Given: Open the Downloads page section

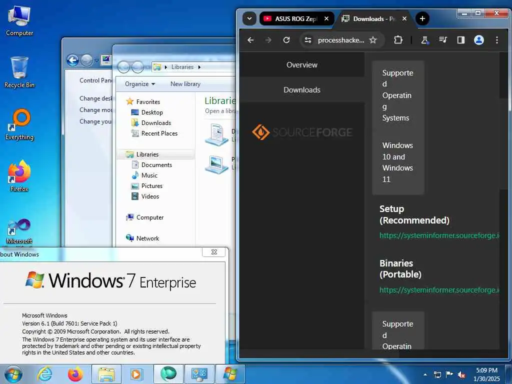Looking at the screenshot, I should [301, 90].
